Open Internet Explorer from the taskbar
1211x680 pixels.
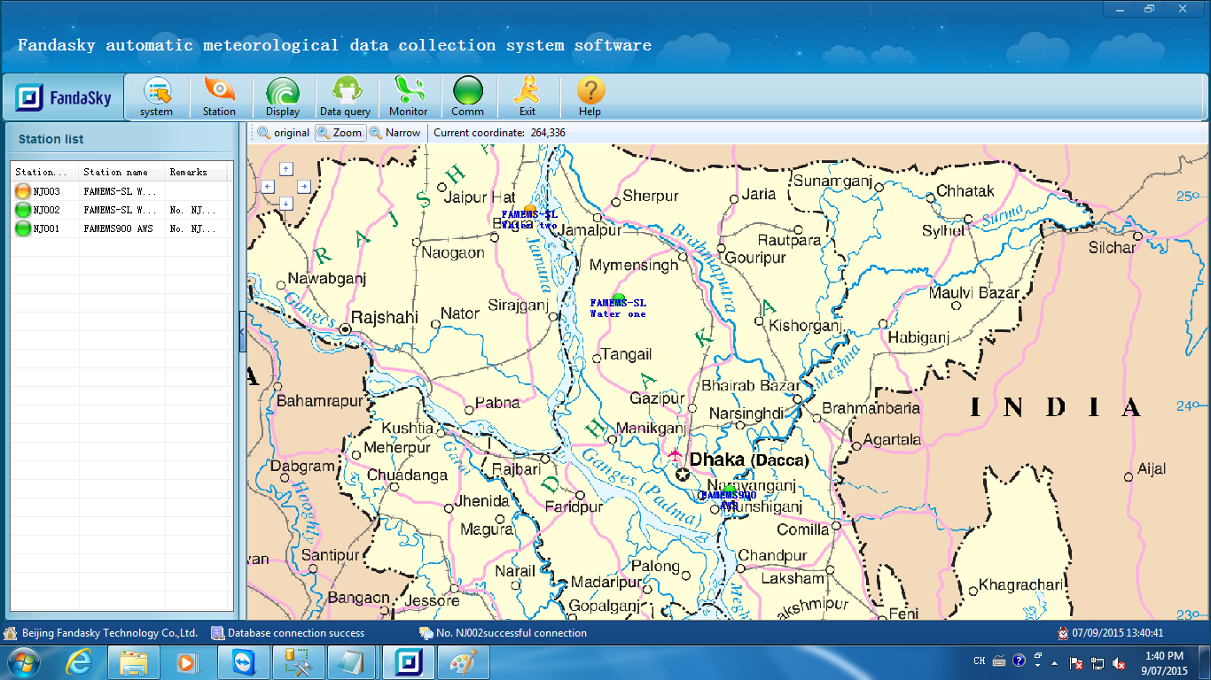79,661
